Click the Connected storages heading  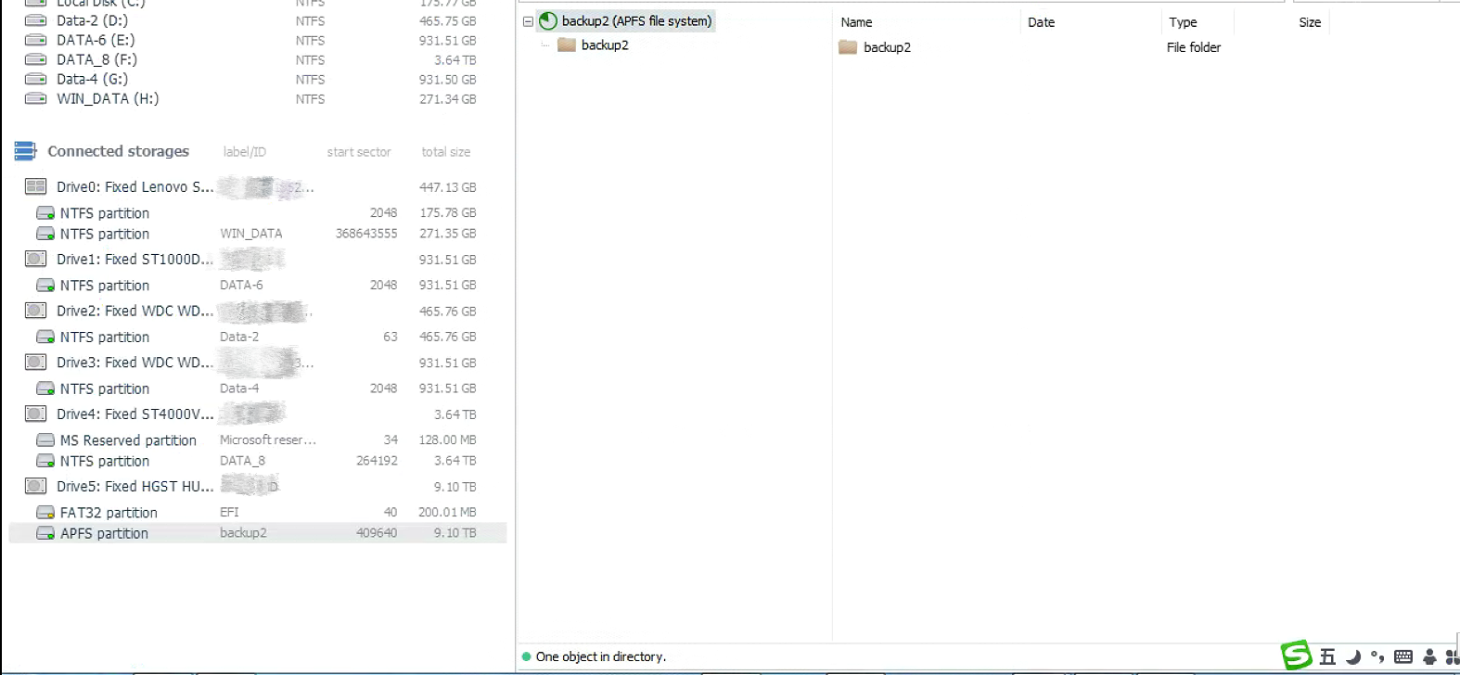click(x=118, y=151)
